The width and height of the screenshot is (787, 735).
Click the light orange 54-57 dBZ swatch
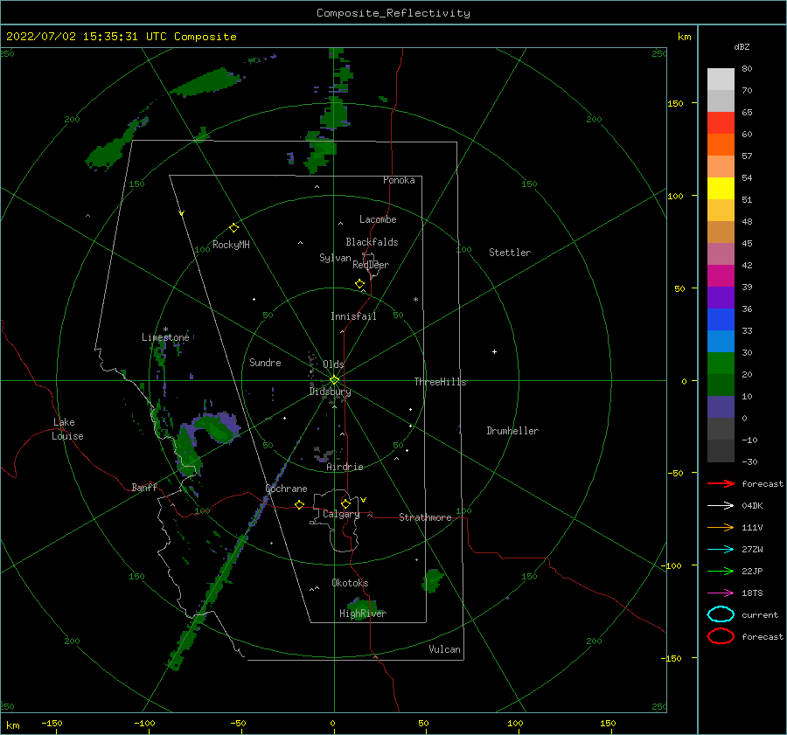click(x=721, y=167)
